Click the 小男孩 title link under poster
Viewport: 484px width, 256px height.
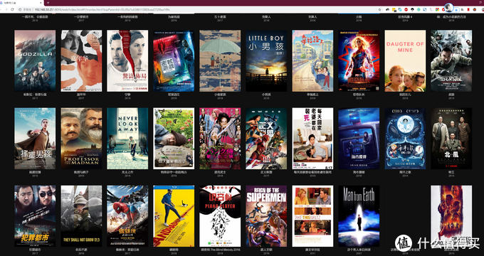point(266,95)
